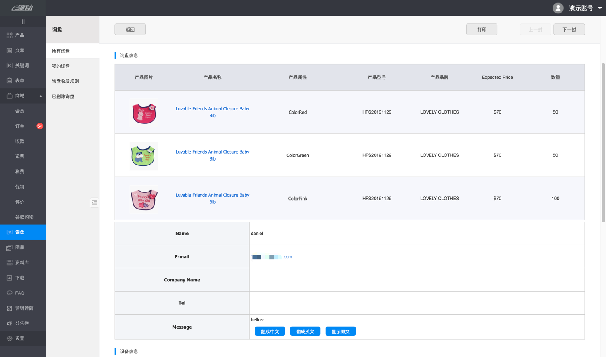Toggle the secondary panel collapse handle
The height and width of the screenshot is (357, 606).
pos(94,203)
